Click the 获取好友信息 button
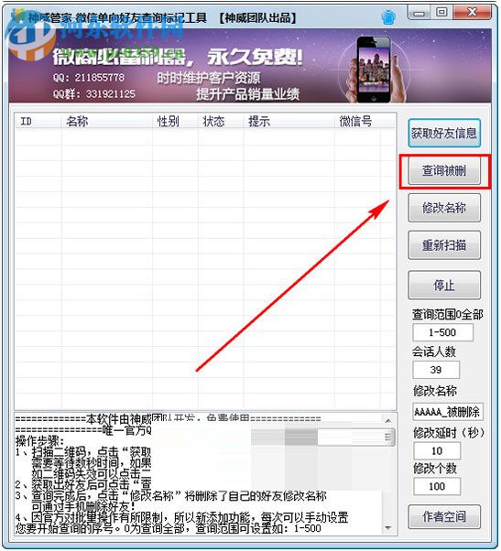The height and width of the screenshot is (551, 501). pyautogui.click(x=444, y=134)
